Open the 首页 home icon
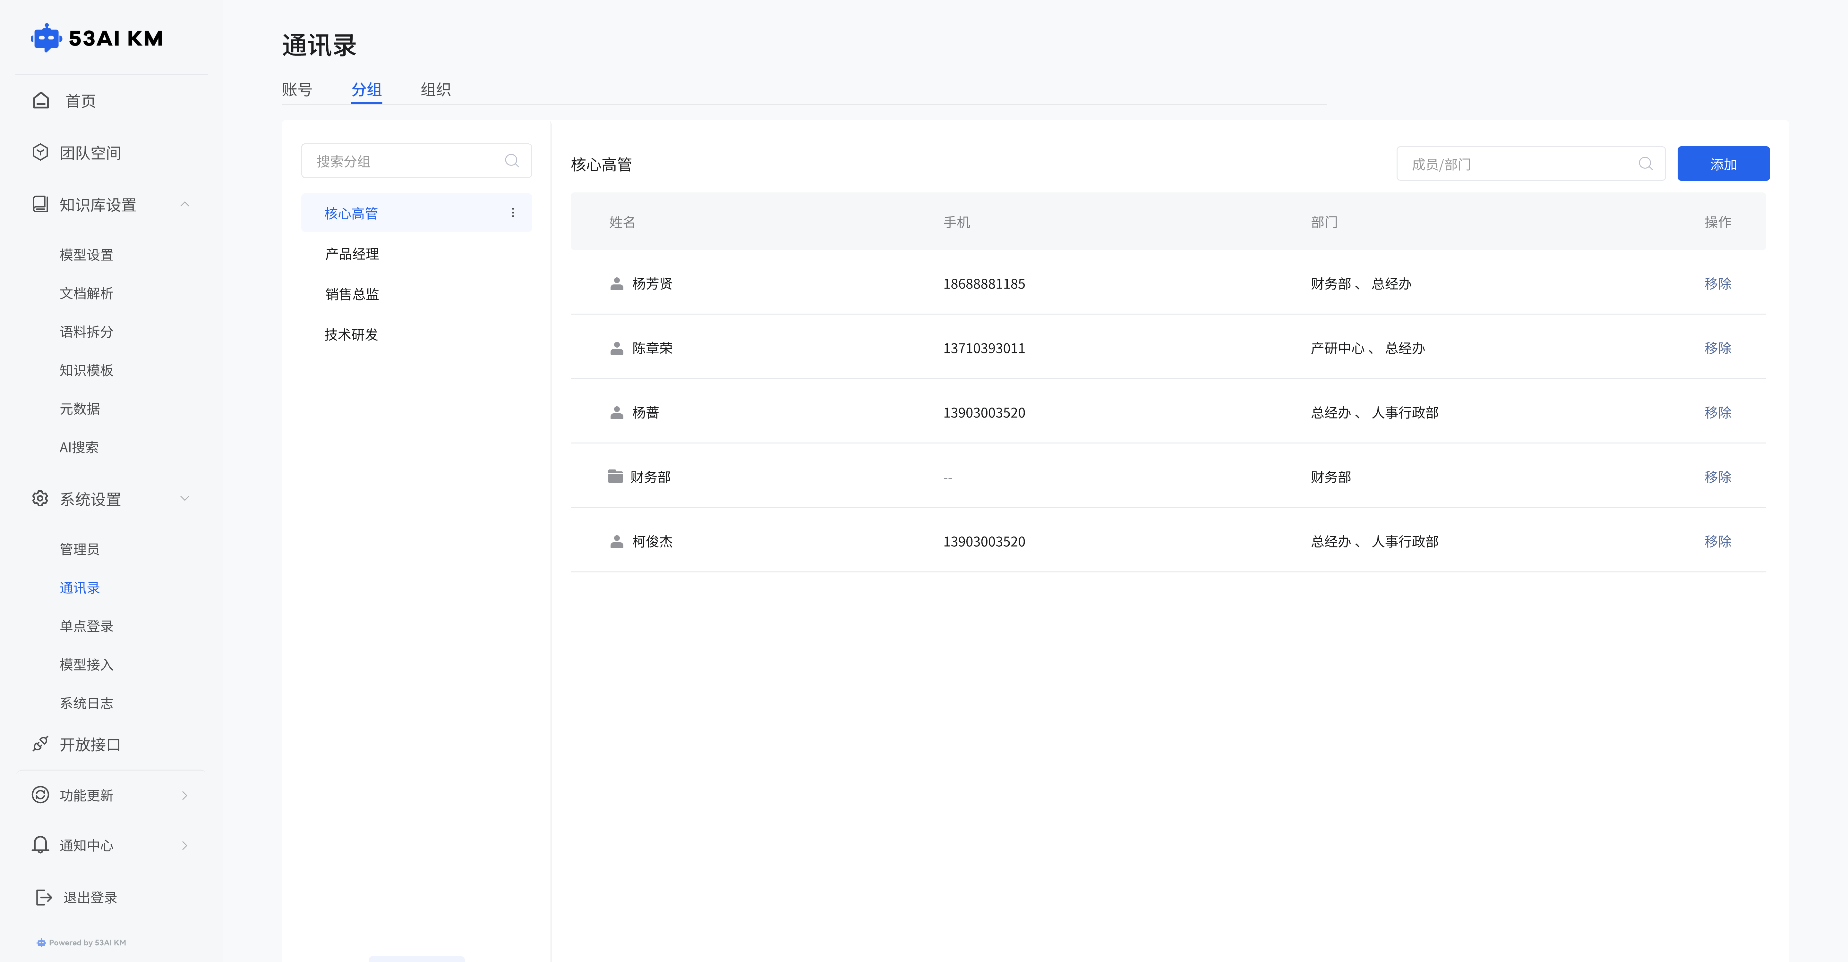1848x962 pixels. point(41,100)
